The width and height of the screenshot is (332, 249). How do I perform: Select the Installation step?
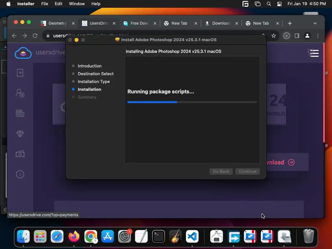tap(89, 89)
